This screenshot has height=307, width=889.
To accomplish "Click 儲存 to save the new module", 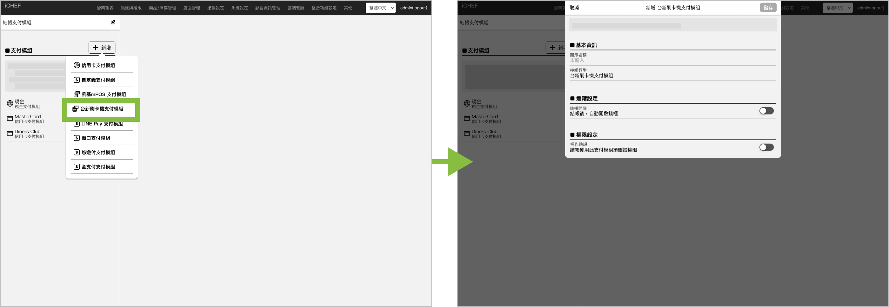I will coord(768,8).
